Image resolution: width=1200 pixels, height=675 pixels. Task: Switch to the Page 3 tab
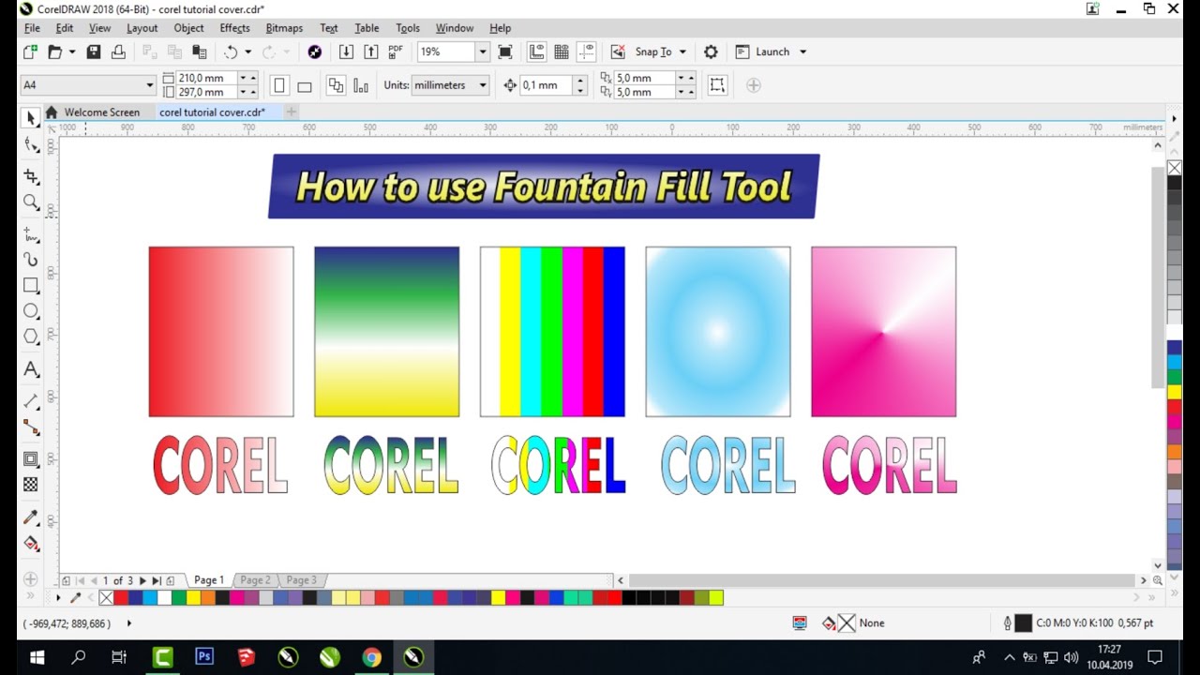pos(301,580)
